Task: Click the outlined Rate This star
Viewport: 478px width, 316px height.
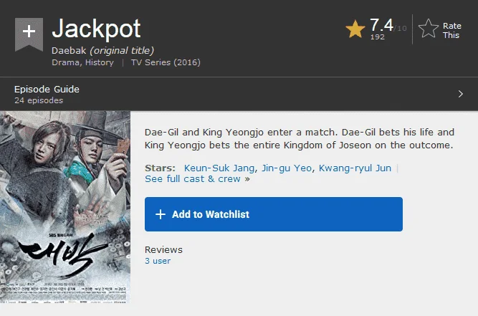Action: (x=429, y=29)
